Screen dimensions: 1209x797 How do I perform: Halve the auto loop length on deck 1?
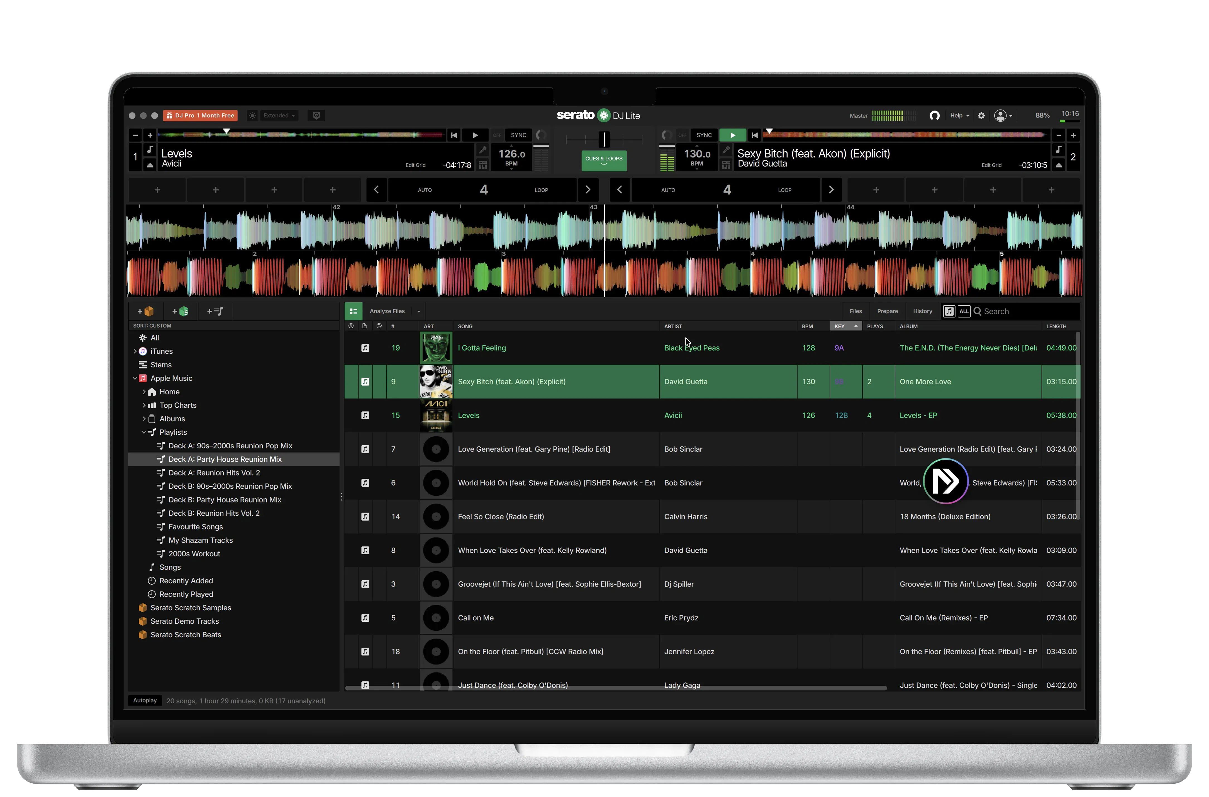(x=376, y=189)
